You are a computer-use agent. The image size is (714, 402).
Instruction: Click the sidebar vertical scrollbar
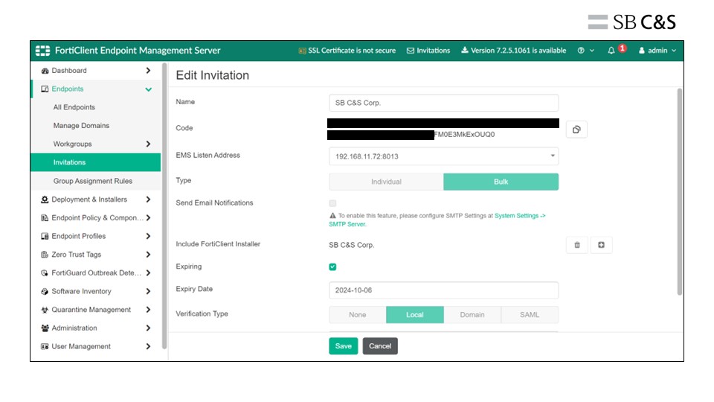(164, 206)
